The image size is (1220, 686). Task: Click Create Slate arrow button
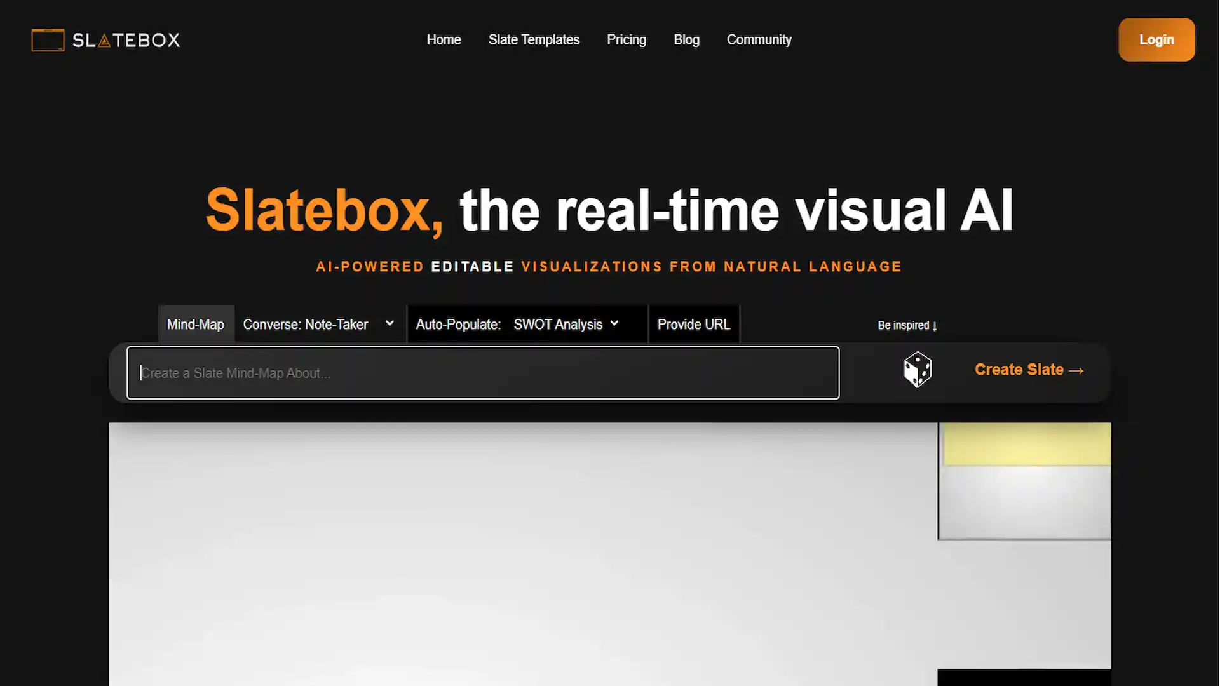(x=1029, y=370)
